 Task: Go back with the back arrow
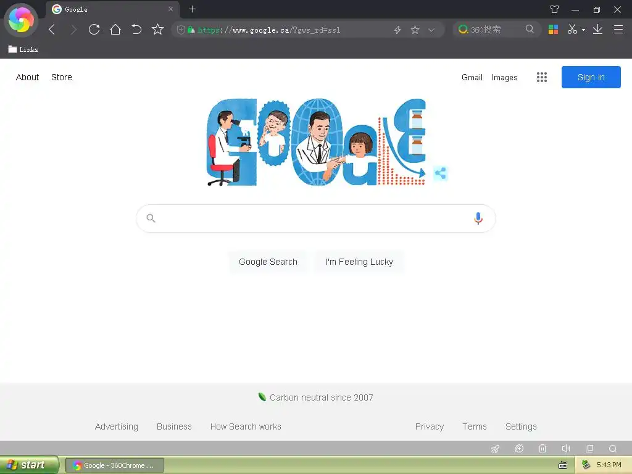tap(52, 30)
